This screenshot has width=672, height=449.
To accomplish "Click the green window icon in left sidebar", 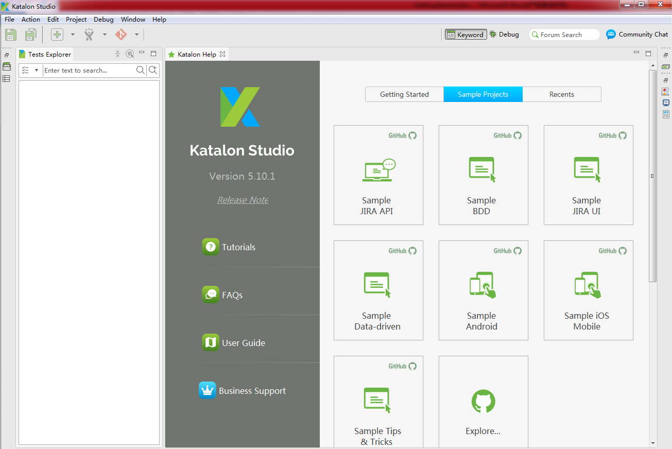I will (7, 66).
